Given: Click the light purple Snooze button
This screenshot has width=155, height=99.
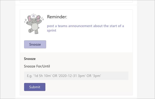Looking at the screenshot, I should pos(35,44).
